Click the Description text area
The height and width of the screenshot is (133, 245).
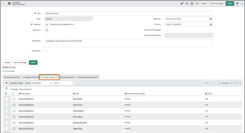pyautogui.click(x=129, y=43)
